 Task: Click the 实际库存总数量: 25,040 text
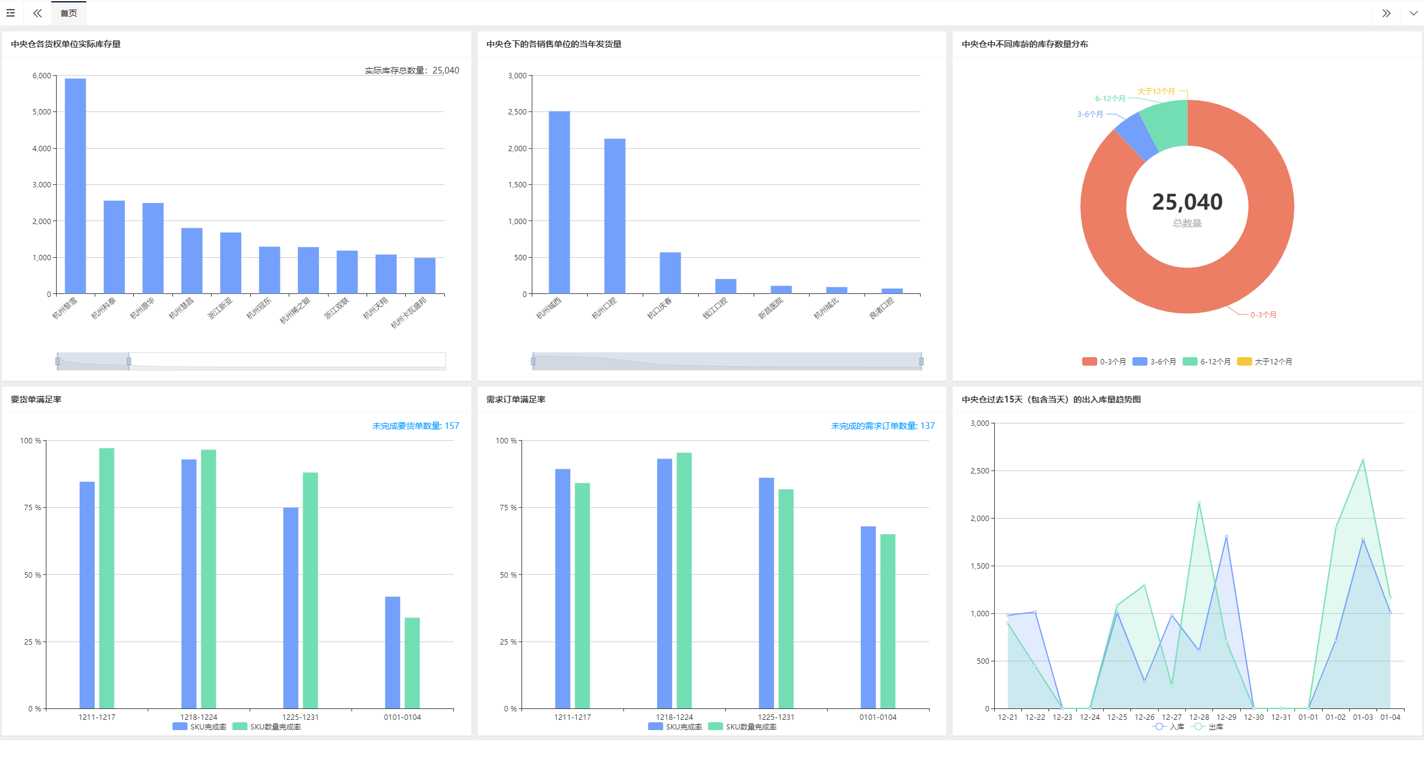412,70
